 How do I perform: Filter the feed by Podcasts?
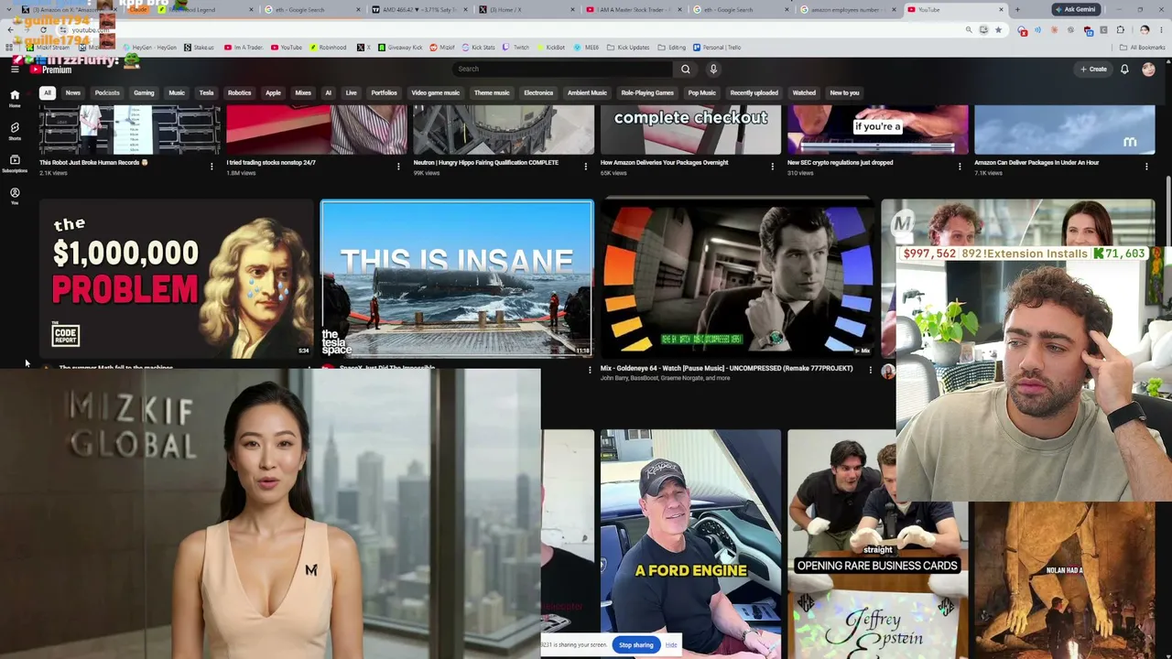tap(107, 92)
